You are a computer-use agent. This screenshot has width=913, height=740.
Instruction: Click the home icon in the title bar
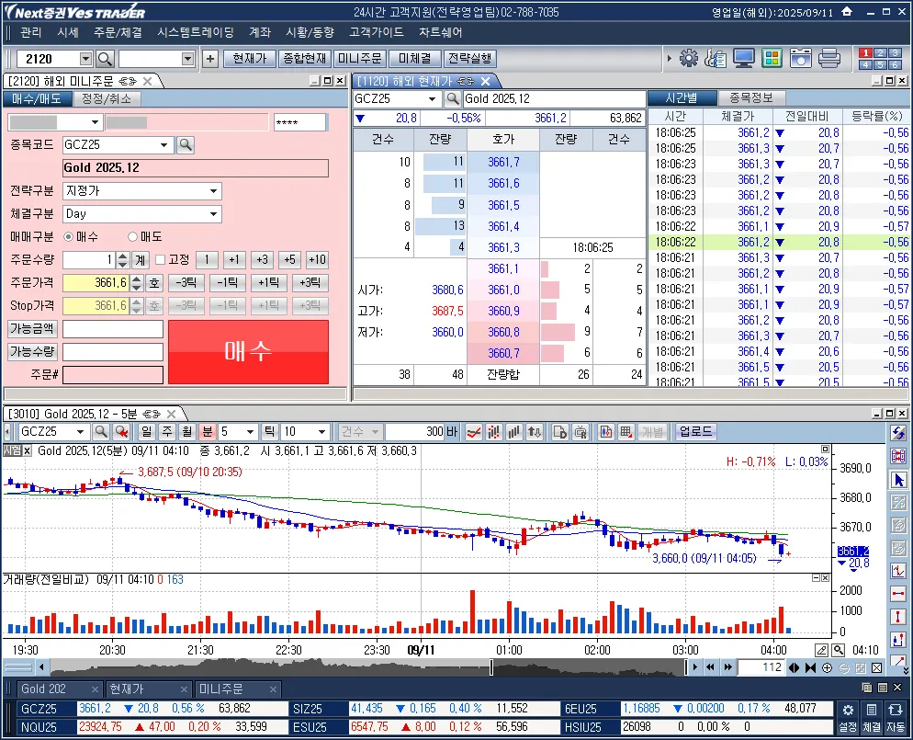[x=847, y=12]
